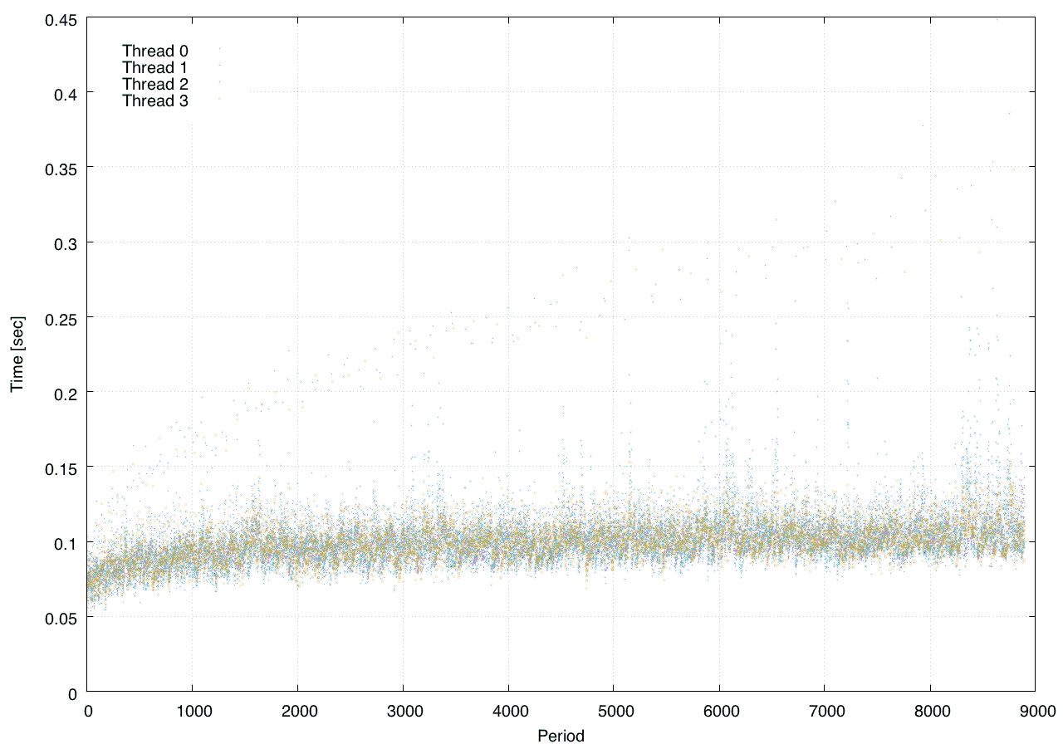This screenshot has width=1063, height=744.
Task: Click the 0.15 y-axis tick label
Action: point(62,467)
